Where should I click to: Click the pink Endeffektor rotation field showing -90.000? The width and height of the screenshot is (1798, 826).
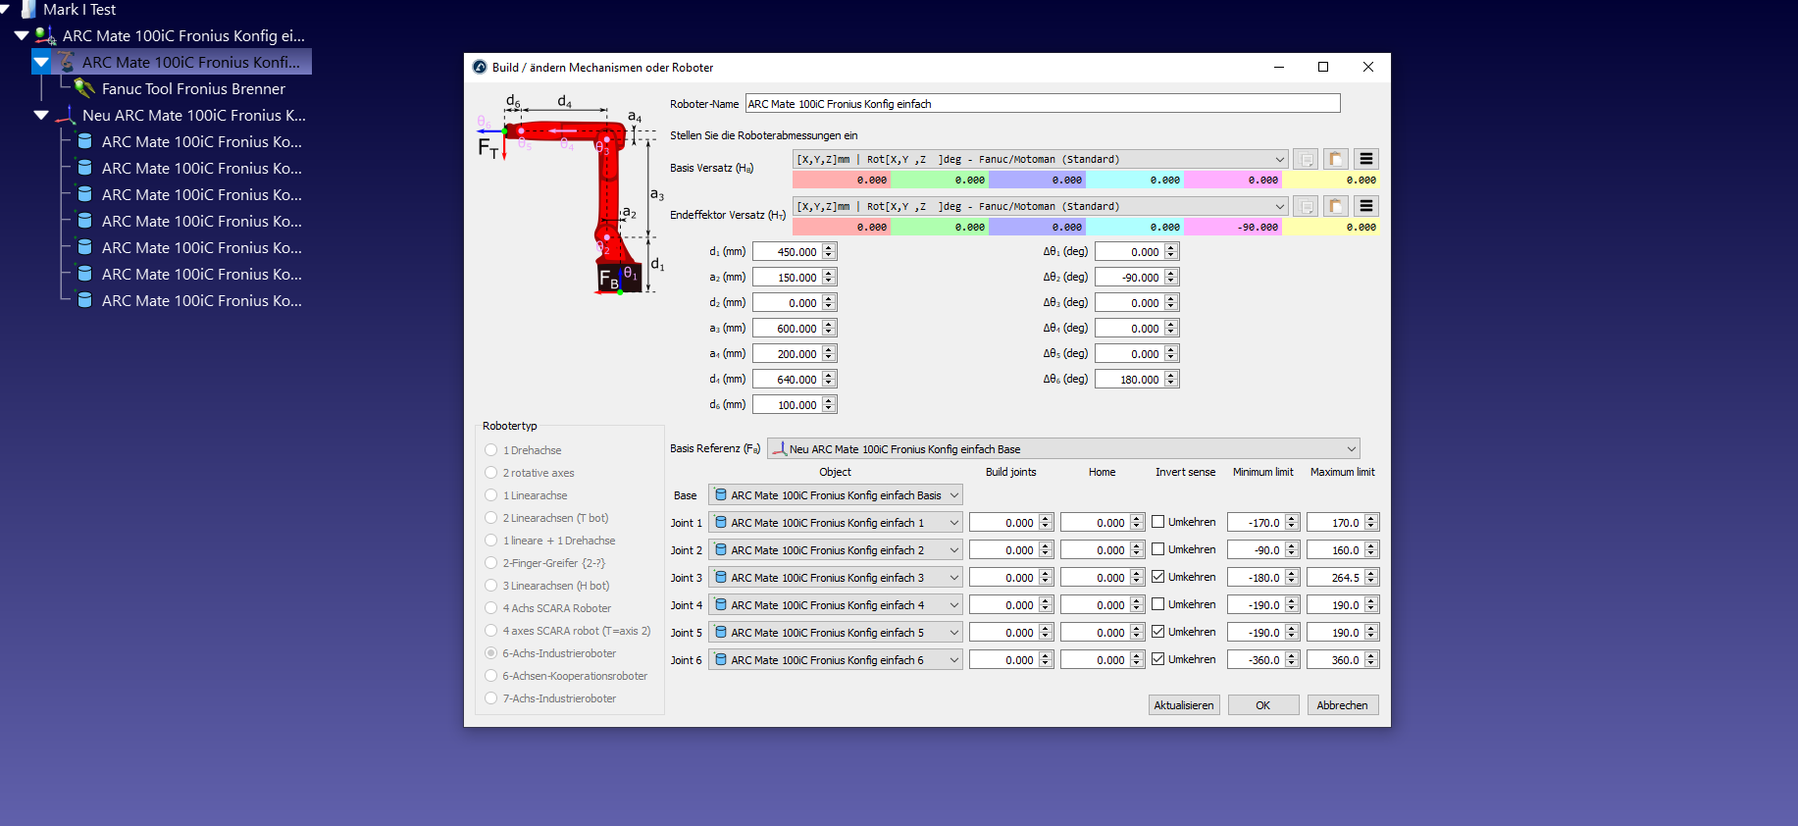1233,228
